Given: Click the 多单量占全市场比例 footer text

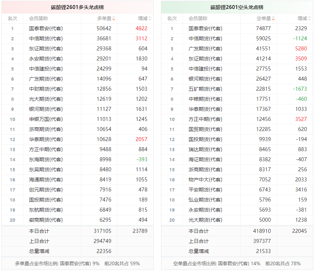Looking at the screenshot, I should click(x=77, y=263).
